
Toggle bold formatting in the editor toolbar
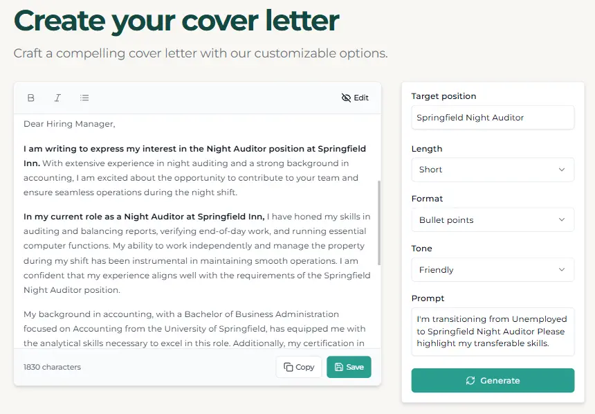click(x=31, y=98)
